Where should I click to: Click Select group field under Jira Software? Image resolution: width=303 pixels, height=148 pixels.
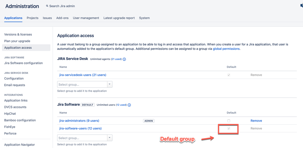pyautogui.click(x=82, y=138)
